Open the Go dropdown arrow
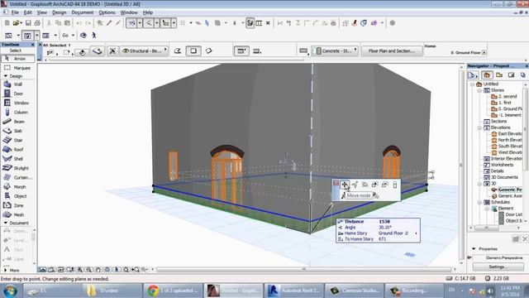Screen dimensions: 529x298 (x=73, y=35)
